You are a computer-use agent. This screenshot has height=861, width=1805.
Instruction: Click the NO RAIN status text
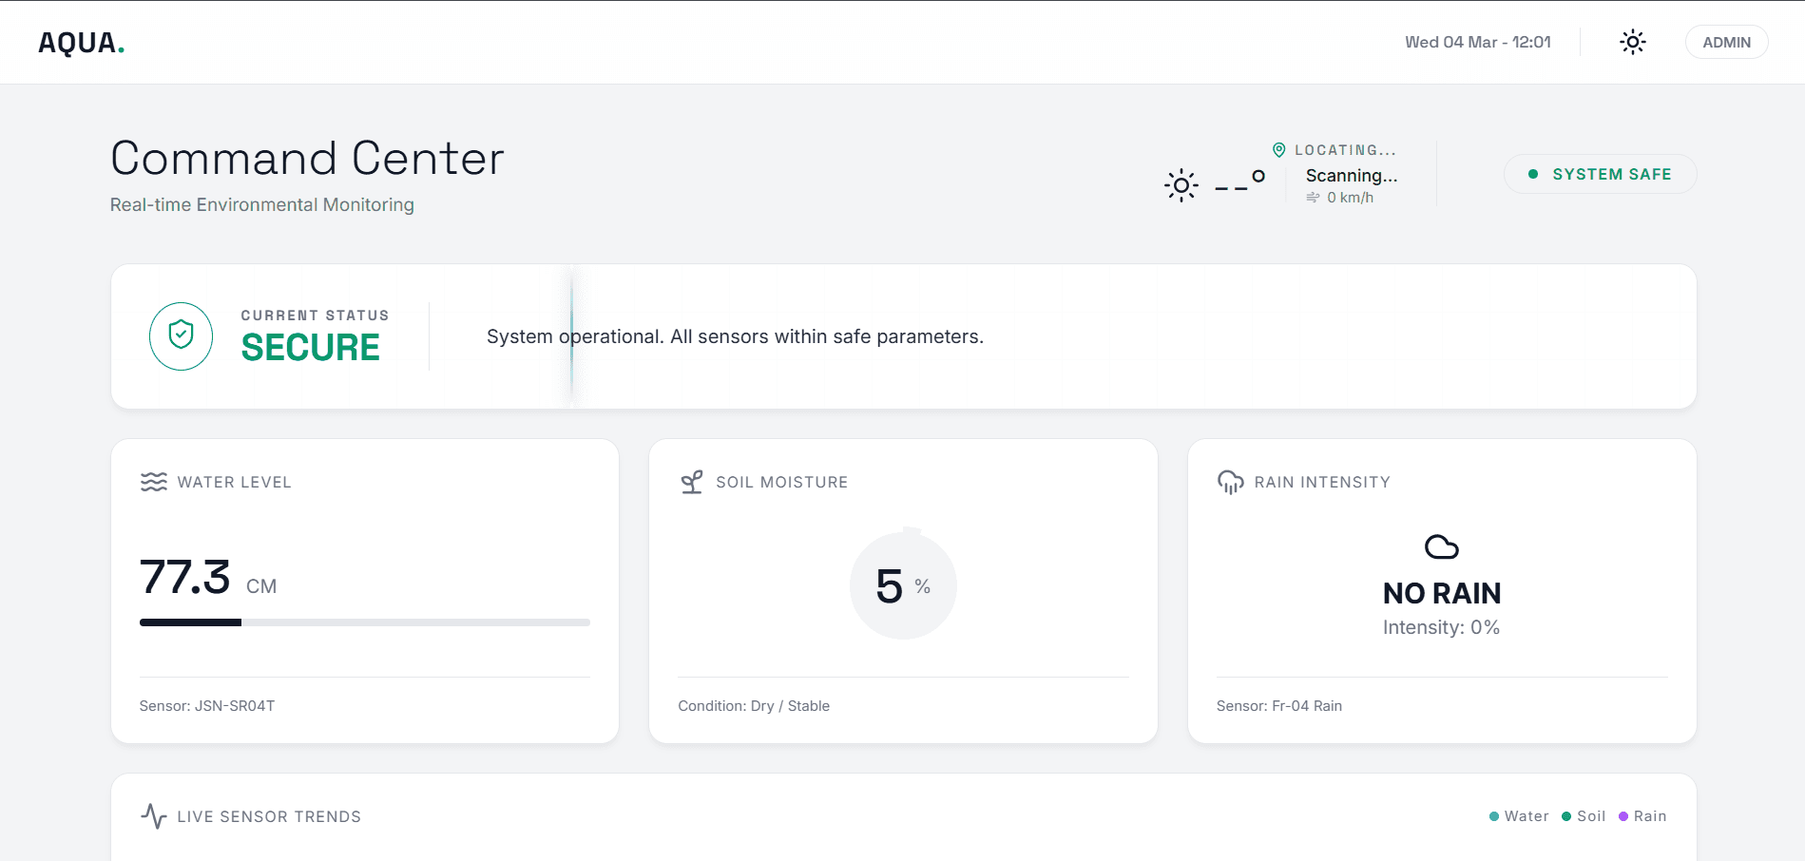1442,593
